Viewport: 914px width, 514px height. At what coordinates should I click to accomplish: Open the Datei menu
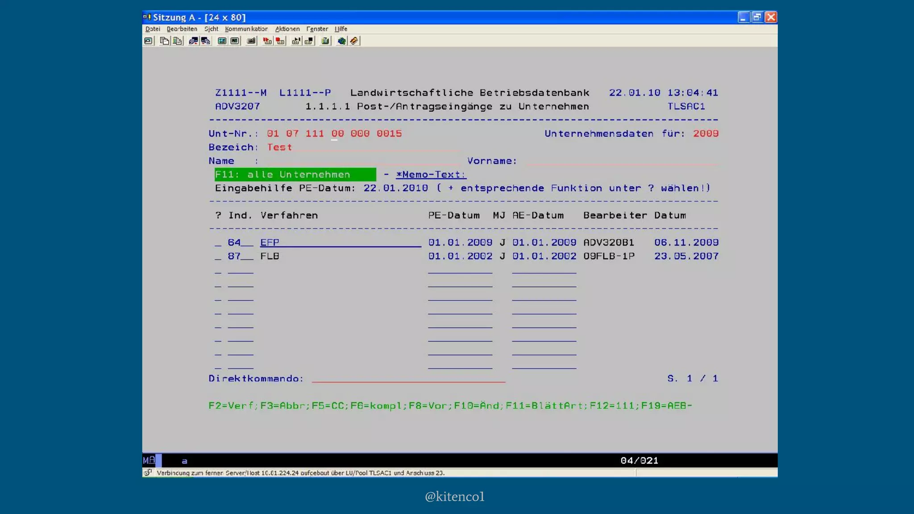[153, 29]
